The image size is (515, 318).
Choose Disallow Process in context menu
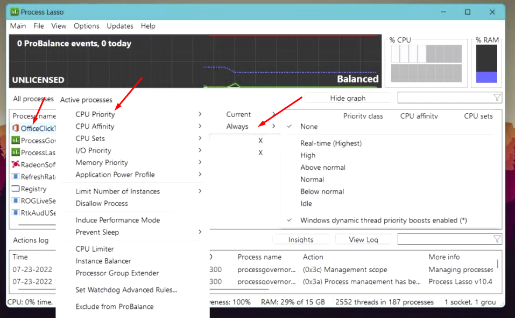pos(102,204)
